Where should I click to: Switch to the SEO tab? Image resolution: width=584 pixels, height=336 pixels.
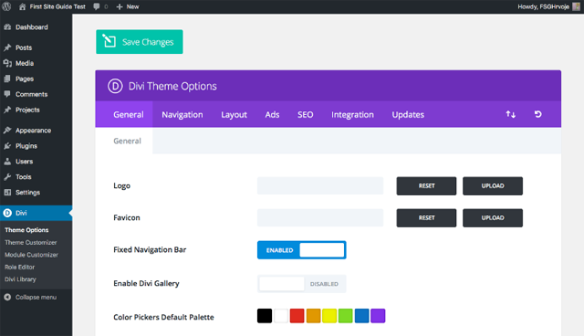[305, 114]
